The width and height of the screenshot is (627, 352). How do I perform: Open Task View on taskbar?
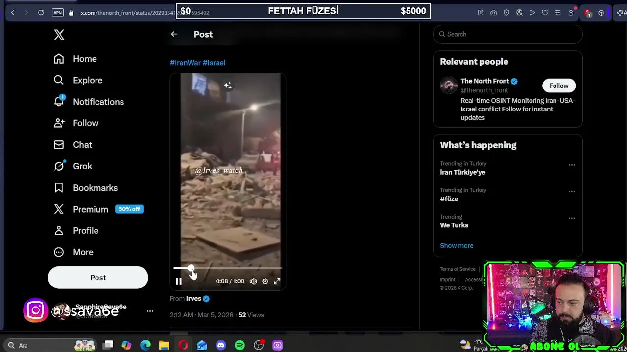[108, 345]
